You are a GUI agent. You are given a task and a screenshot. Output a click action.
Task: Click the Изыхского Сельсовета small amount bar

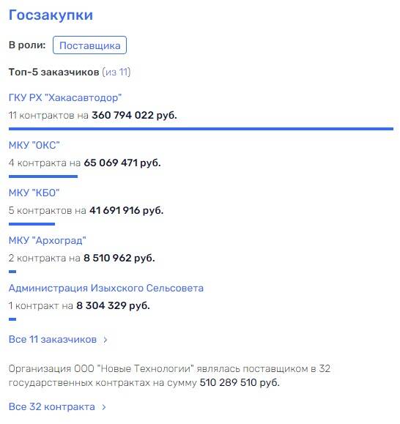12,319
